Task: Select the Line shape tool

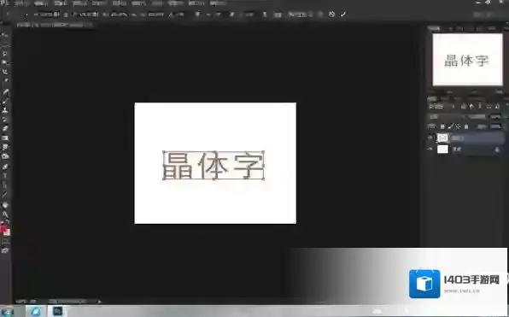Action: tap(5, 195)
